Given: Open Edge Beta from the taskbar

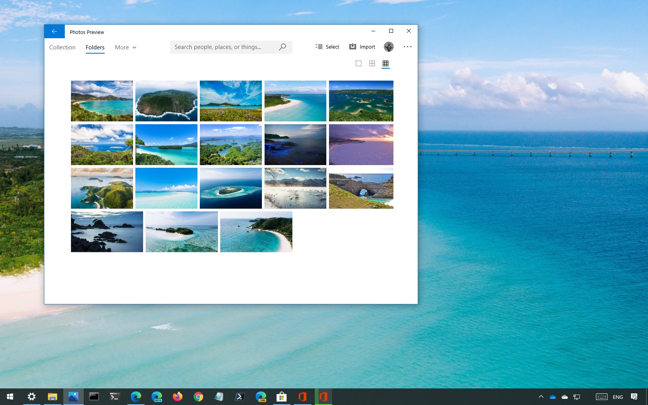Looking at the screenshot, I should pos(157,397).
